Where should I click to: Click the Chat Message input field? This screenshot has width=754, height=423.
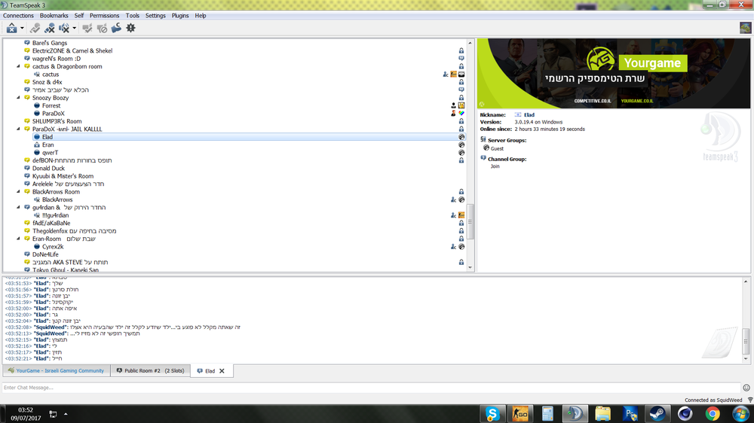[x=369, y=388]
